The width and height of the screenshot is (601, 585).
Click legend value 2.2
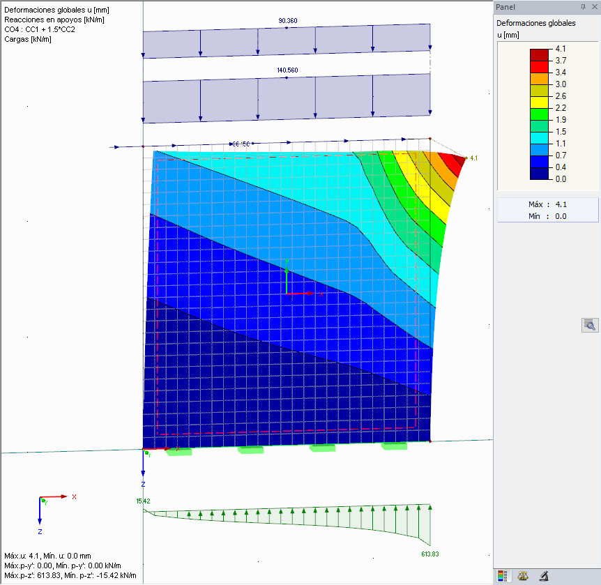tap(561, 108)
